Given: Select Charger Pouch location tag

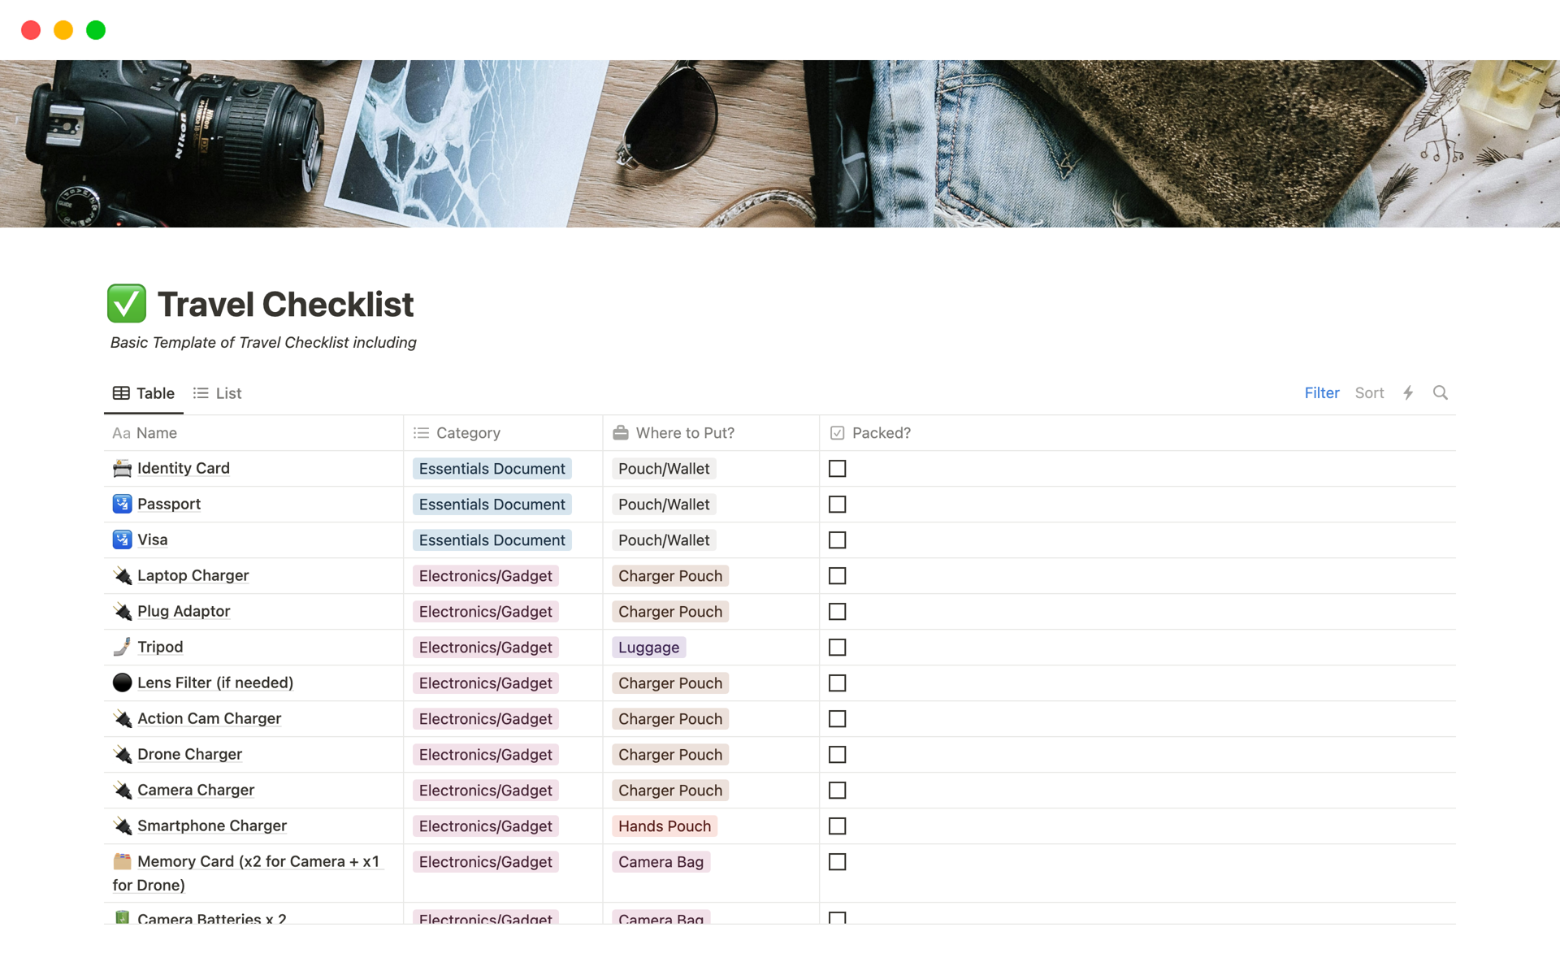Looking at the screenshot, I should [x=669, y=575].
